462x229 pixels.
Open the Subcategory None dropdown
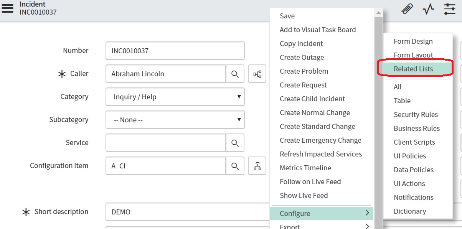click(x=175, y=120)
